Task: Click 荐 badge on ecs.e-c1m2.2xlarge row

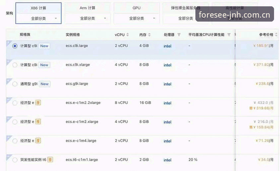Action: coord(38,103)
